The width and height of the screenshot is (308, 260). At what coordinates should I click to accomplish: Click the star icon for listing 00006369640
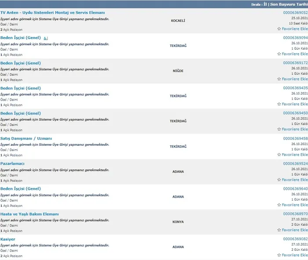pyautogui.click(x=279, y=205)
